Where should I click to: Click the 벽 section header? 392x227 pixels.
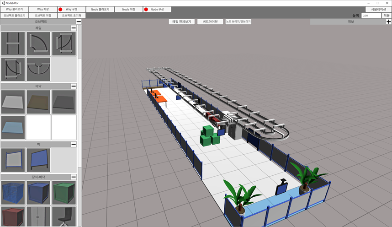click(38, 144)
